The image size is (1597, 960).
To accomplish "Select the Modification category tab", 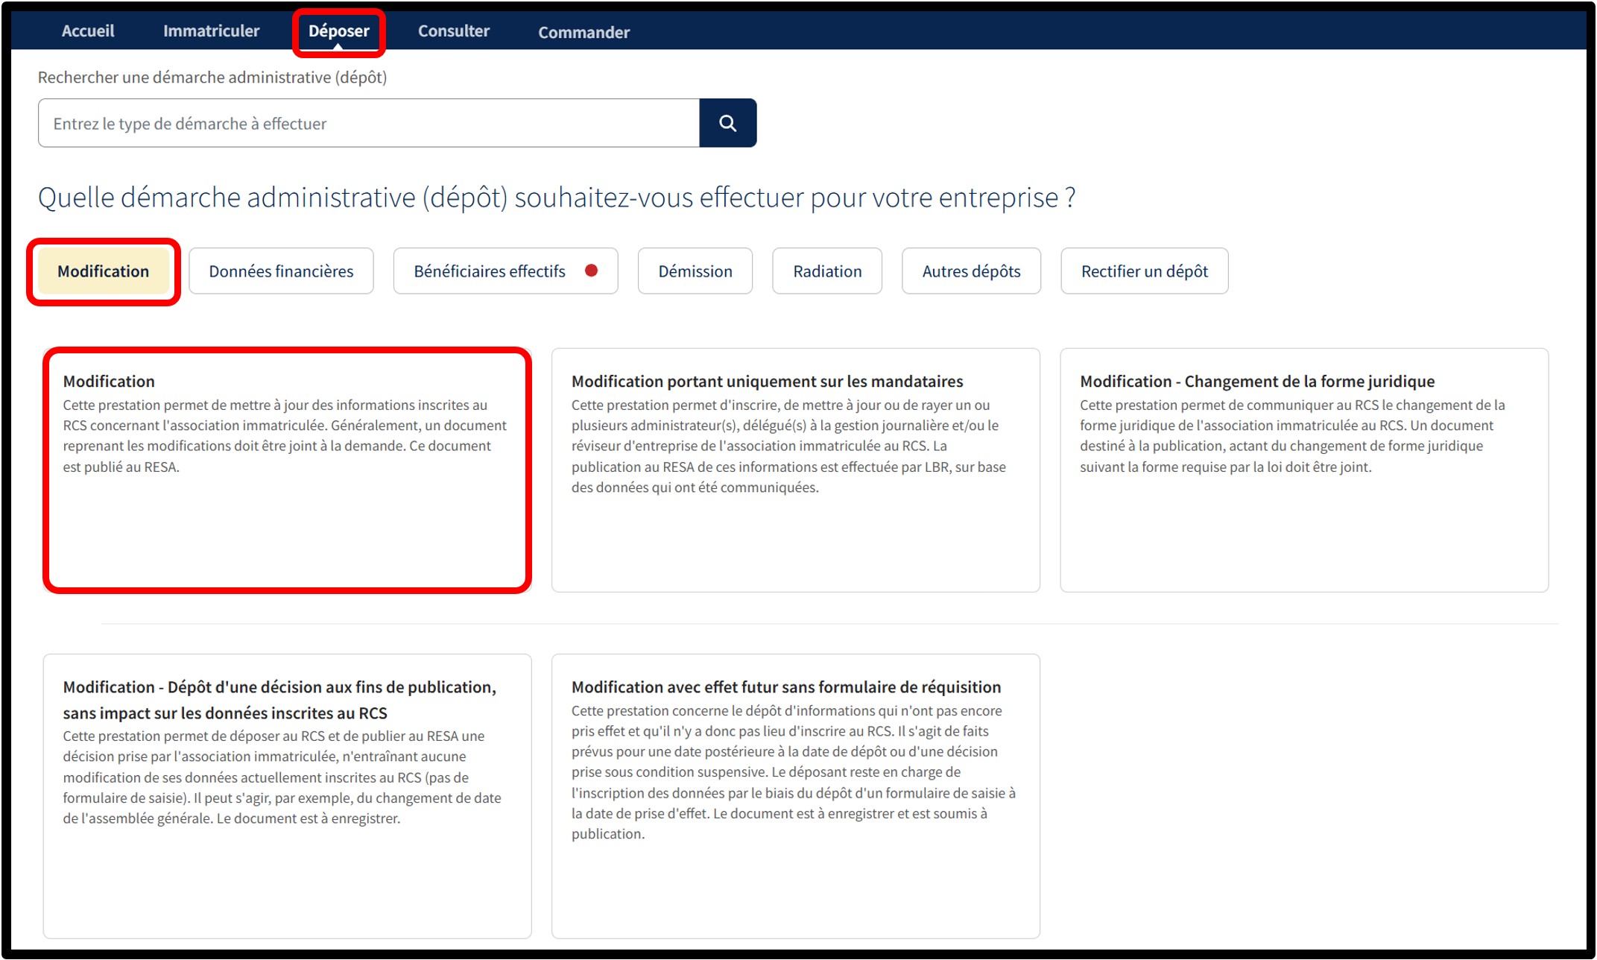I will (104, 271).
